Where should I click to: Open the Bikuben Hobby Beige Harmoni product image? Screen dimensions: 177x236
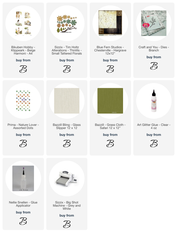pyautogui.click(x=23, y=23)
